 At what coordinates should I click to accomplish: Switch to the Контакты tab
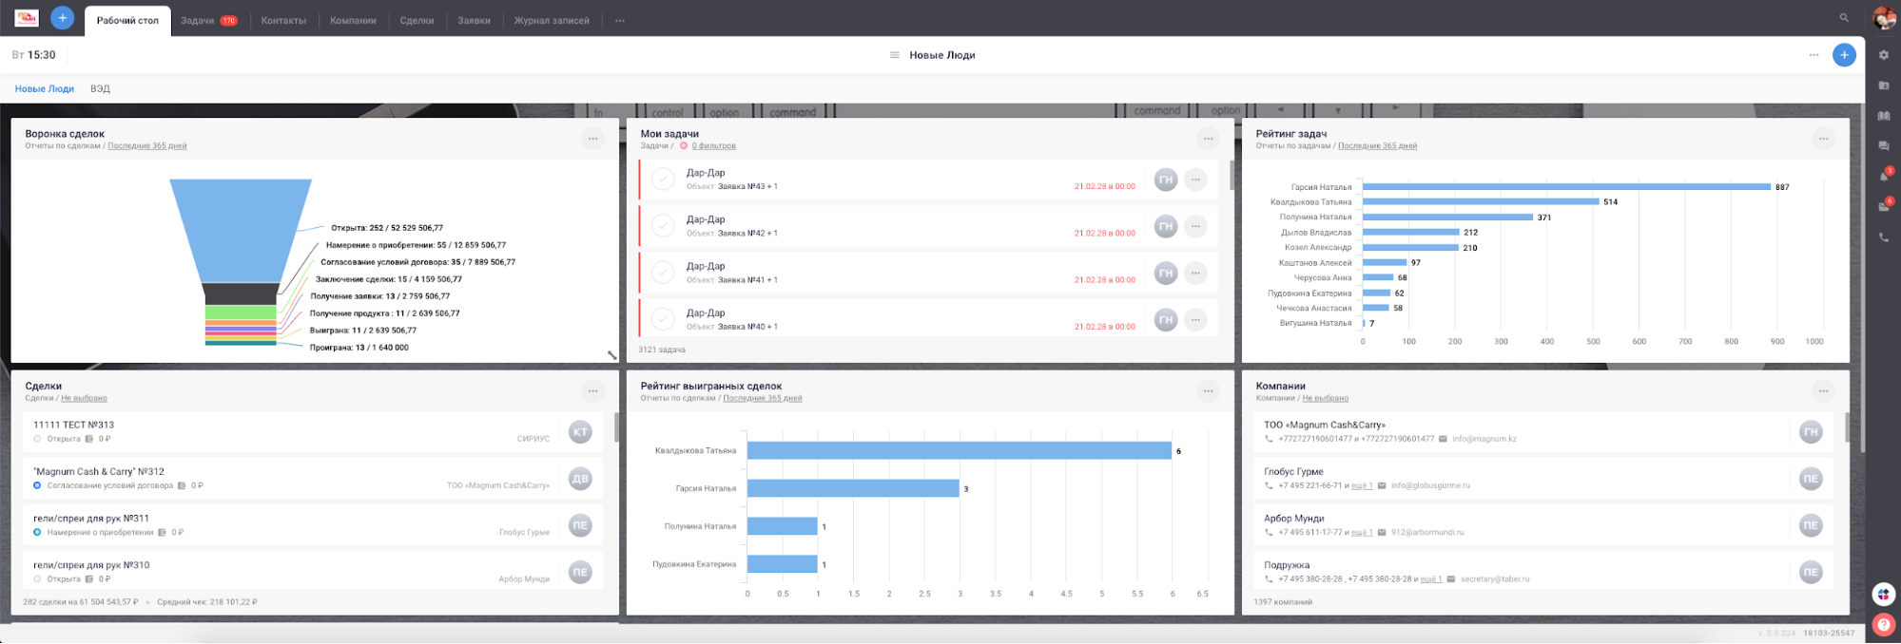(283, 20)
